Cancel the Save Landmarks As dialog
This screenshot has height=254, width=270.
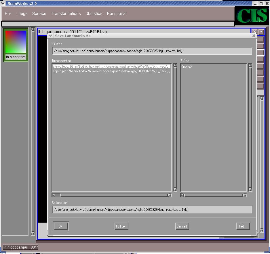(182, 226)
